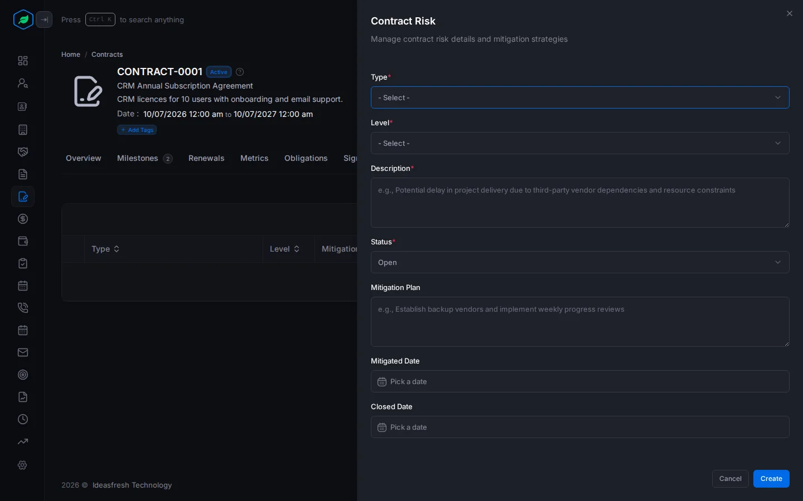Sort the table by Level column

[285, 249]
